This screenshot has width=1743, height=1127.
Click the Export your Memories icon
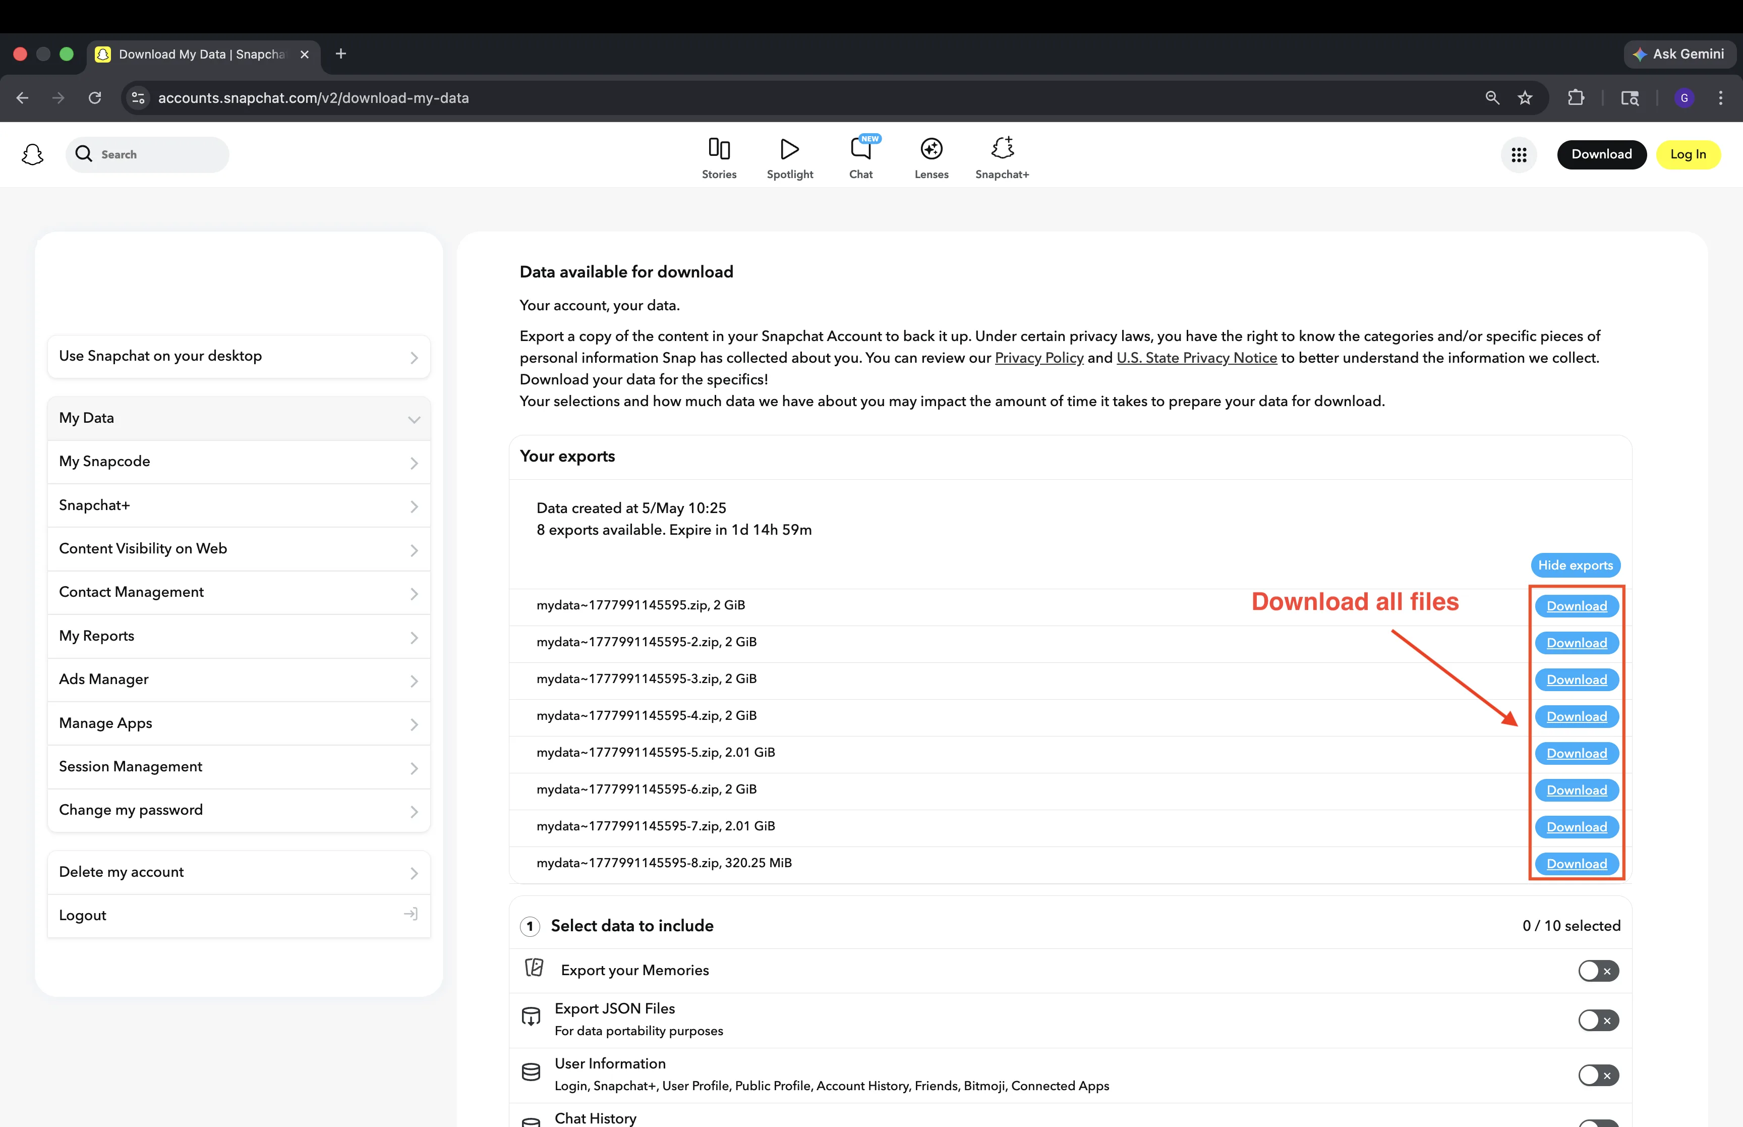(535, 968)
